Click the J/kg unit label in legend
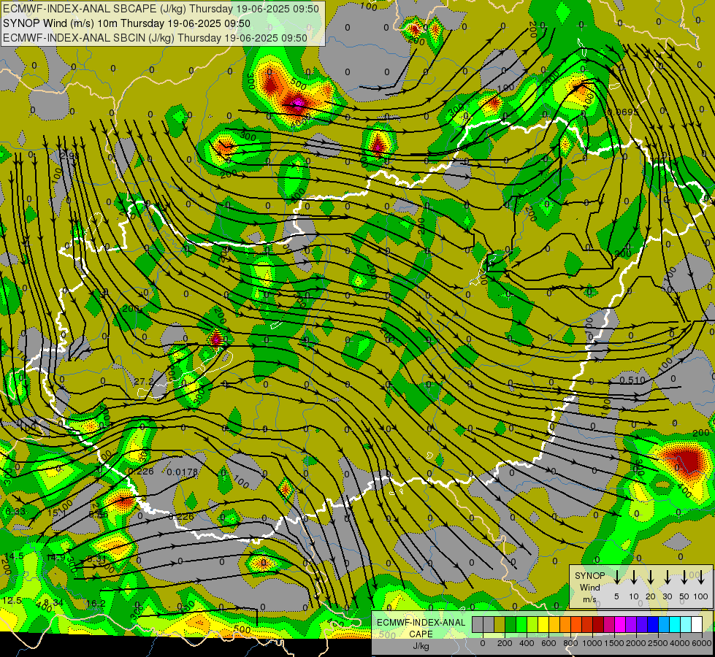Screen dimensions: 715x657 421,646
